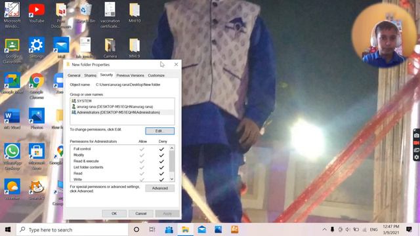The width and height of the screenshot is (420, 236).
Task: Open the Photos app on taskbar
Action: (218, 229)
